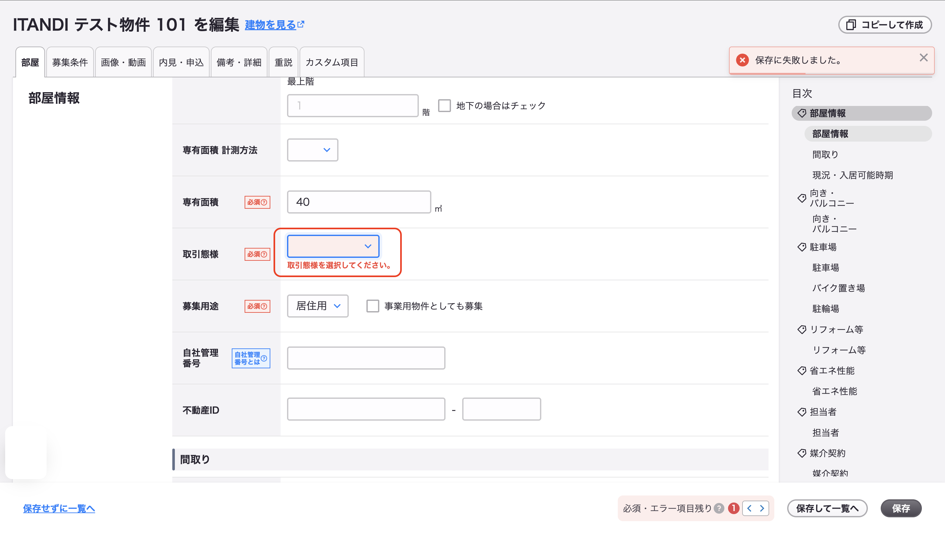Dismiss the 保存に失敗しました notification
This screenshot has width=945, height=534.
[x=923, y=57]
